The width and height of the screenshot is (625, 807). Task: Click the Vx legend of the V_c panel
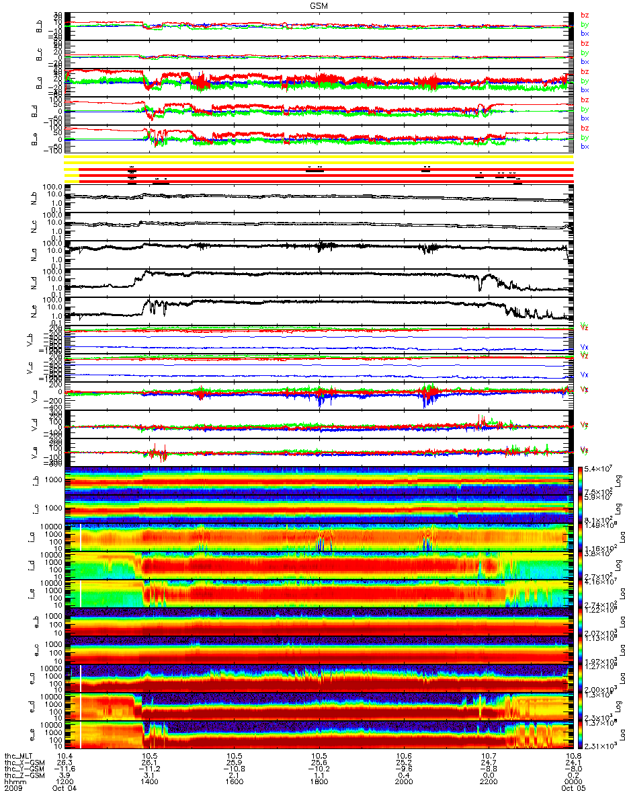(x=585, y=375)
